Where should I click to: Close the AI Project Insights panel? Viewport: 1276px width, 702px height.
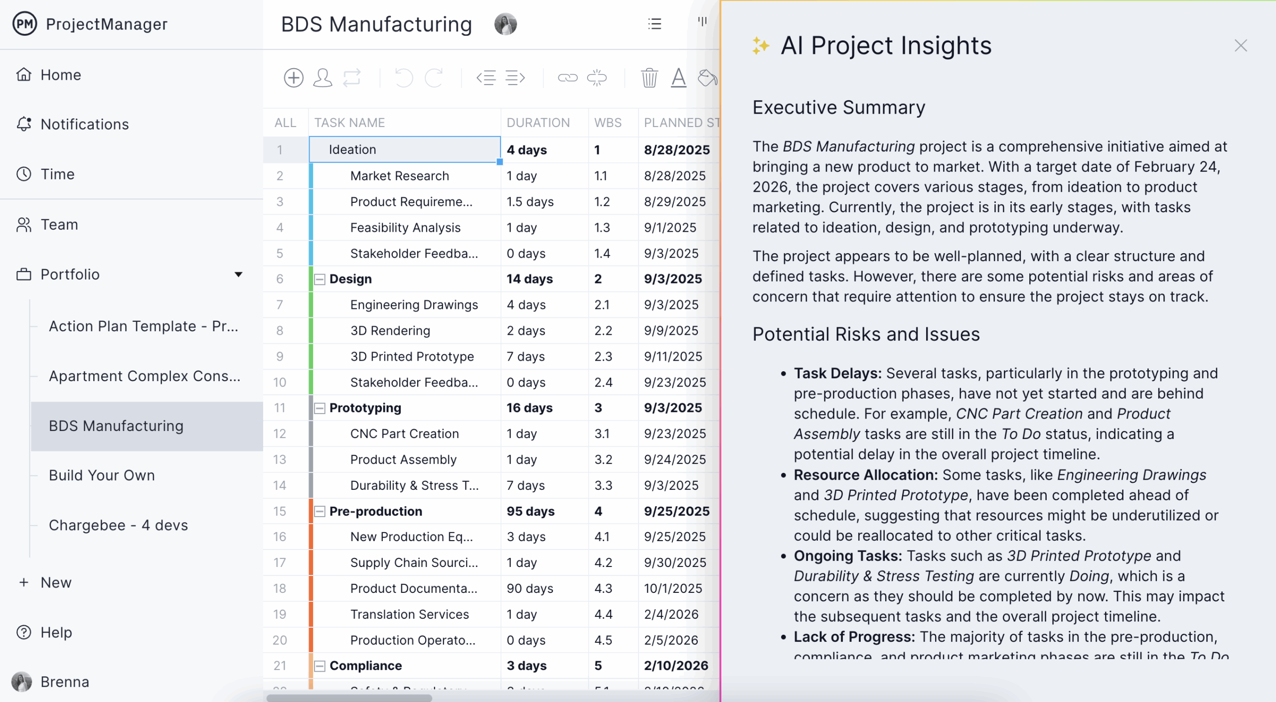pos(1241,46)
